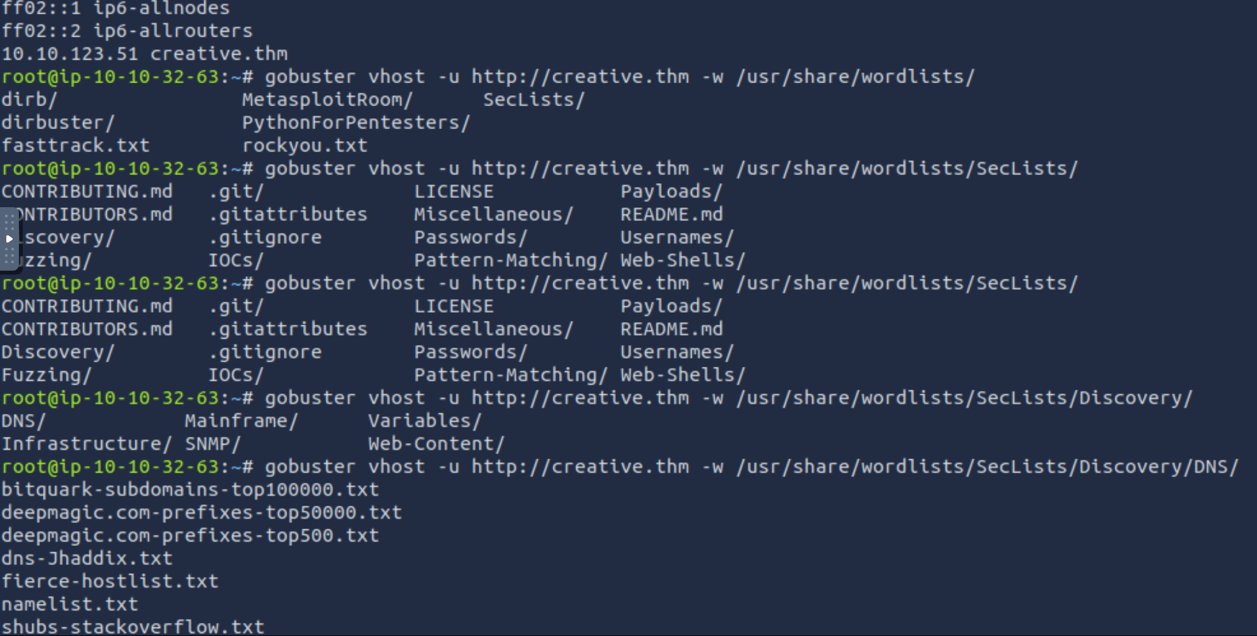Click fierce-hostlist.txt in the listing
Image resolution: width=1257 pixels, height=636 pixels.
pos(110,581)
